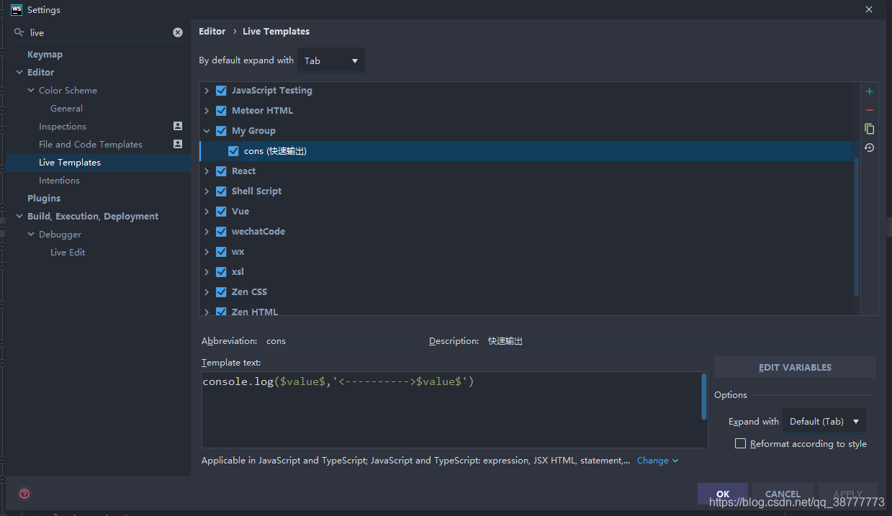The width and height of the screenshot is (892, 516).
Task: Expand the Meteor HTML group
Action: pyautogui.click(x=207, y=111)
